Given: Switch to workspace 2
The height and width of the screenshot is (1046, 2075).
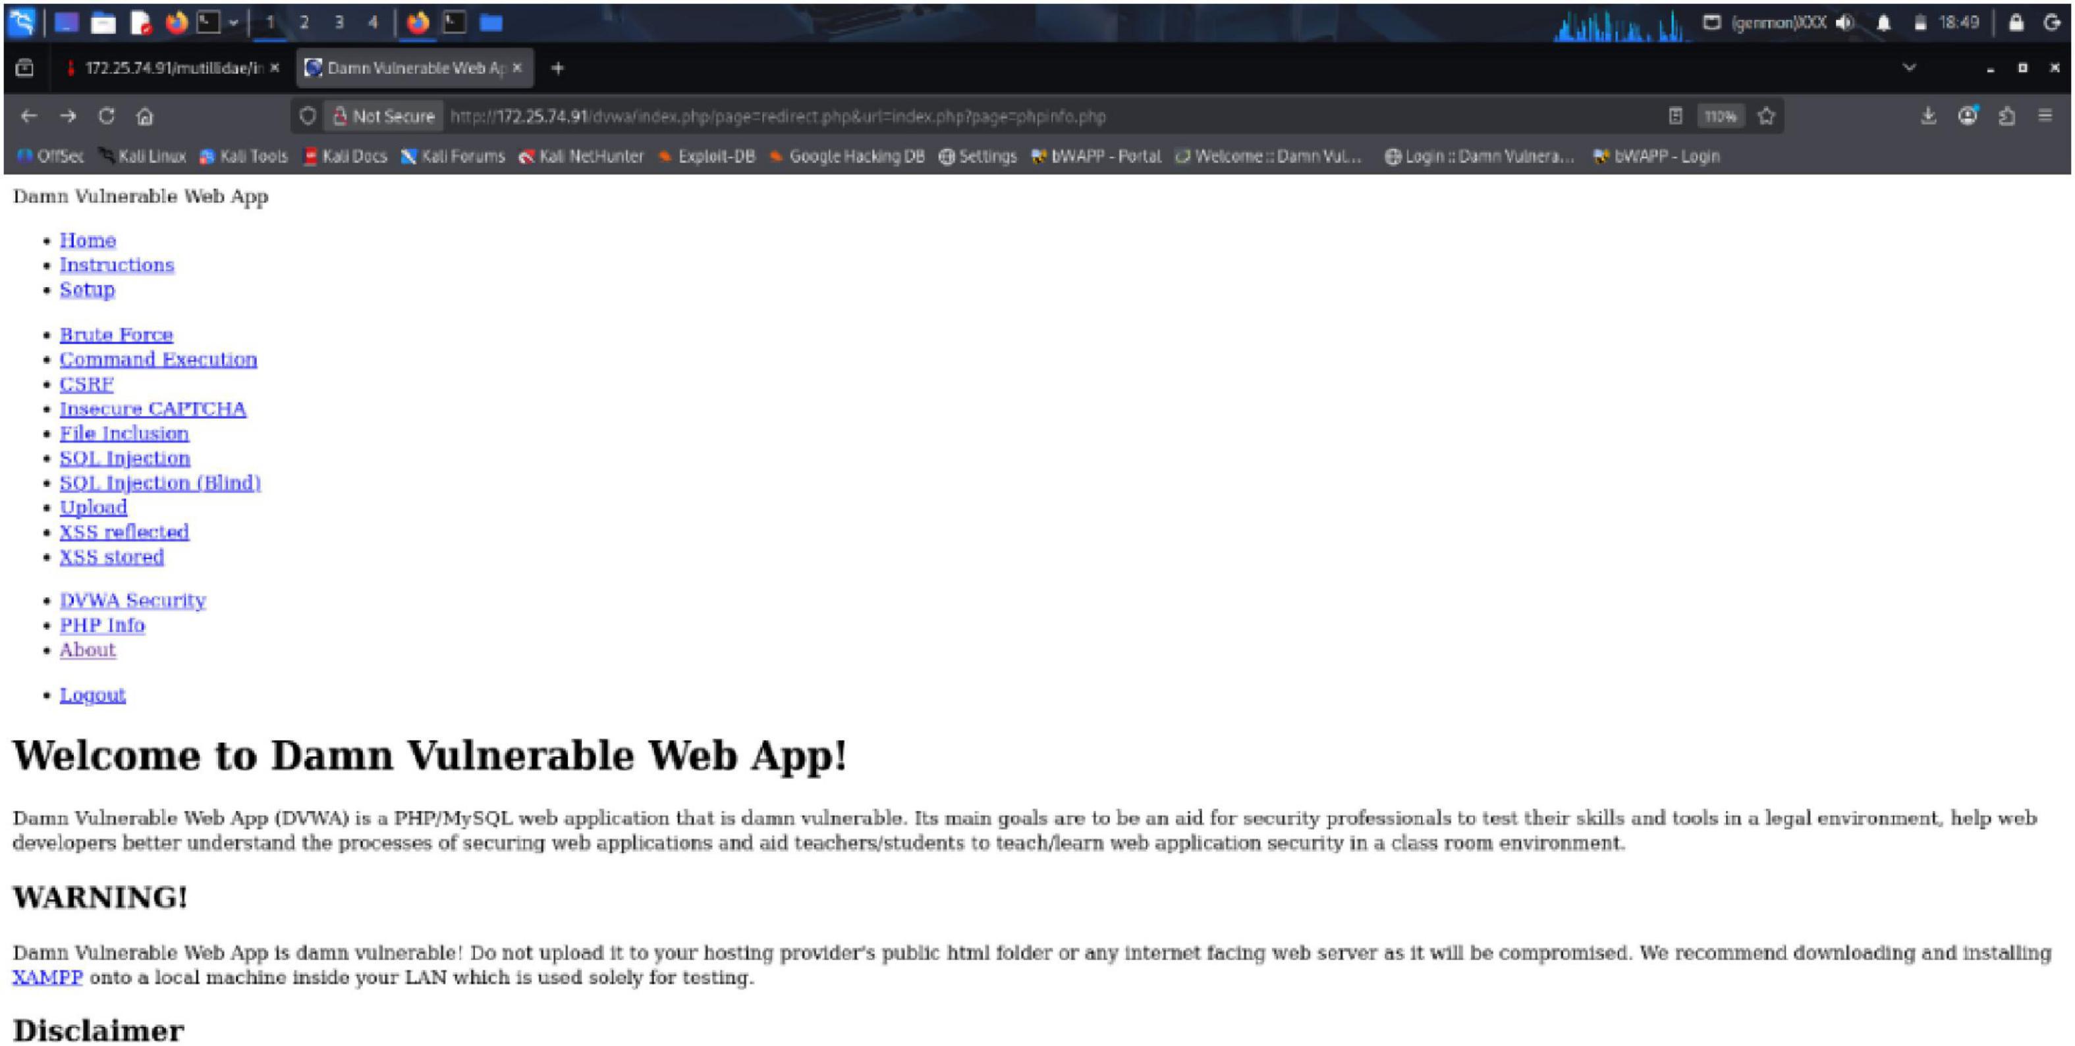Looking at the screenshot, I should click(x=304, y=22).
